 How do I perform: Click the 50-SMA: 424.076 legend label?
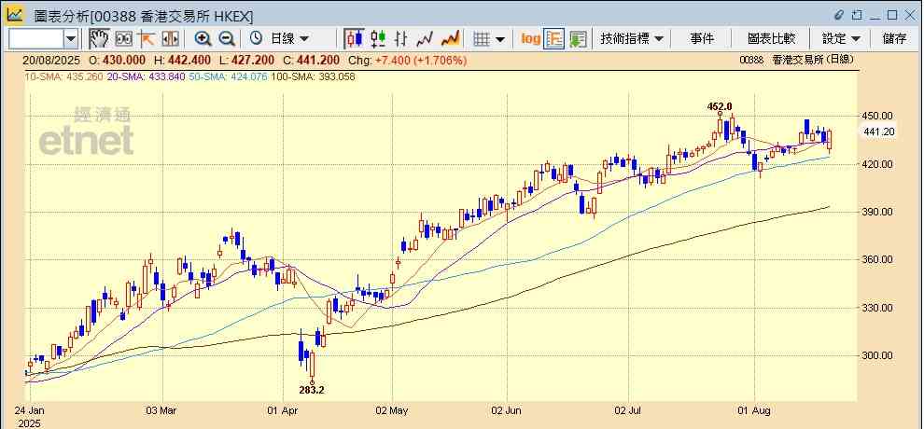click(228, 76)
